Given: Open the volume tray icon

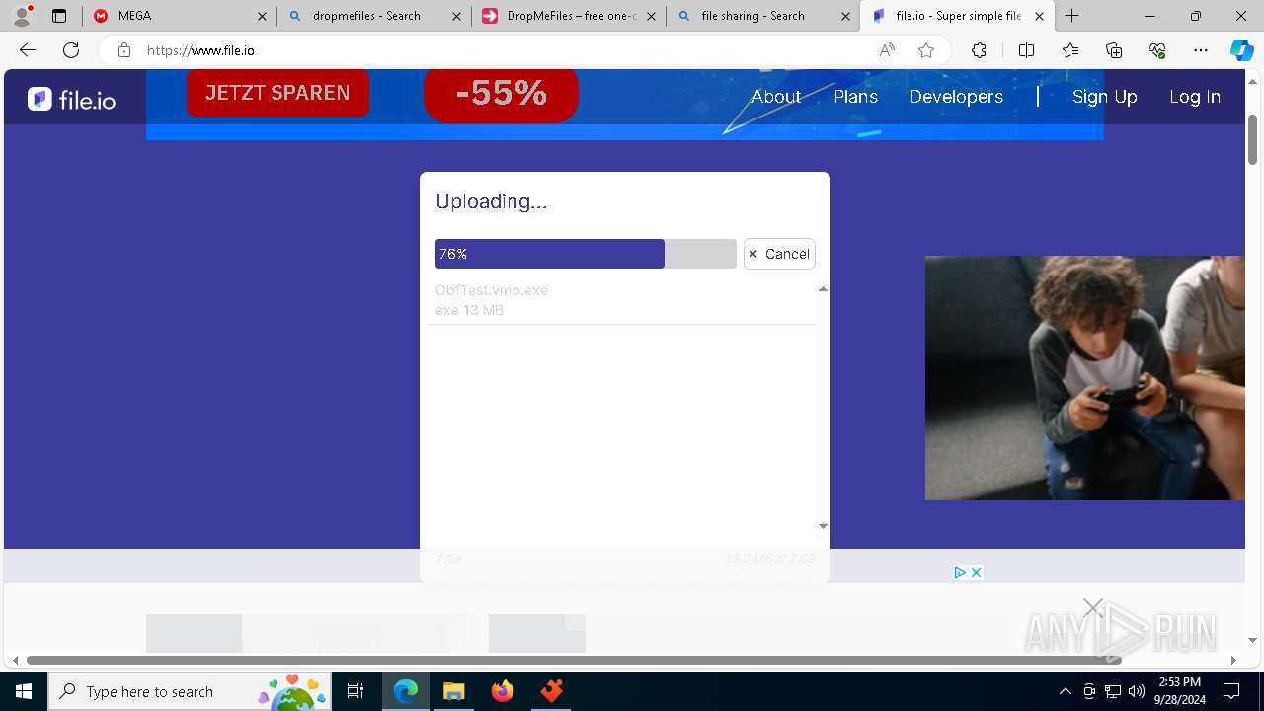Looking at the screenshot, I should coord(1137,691).
